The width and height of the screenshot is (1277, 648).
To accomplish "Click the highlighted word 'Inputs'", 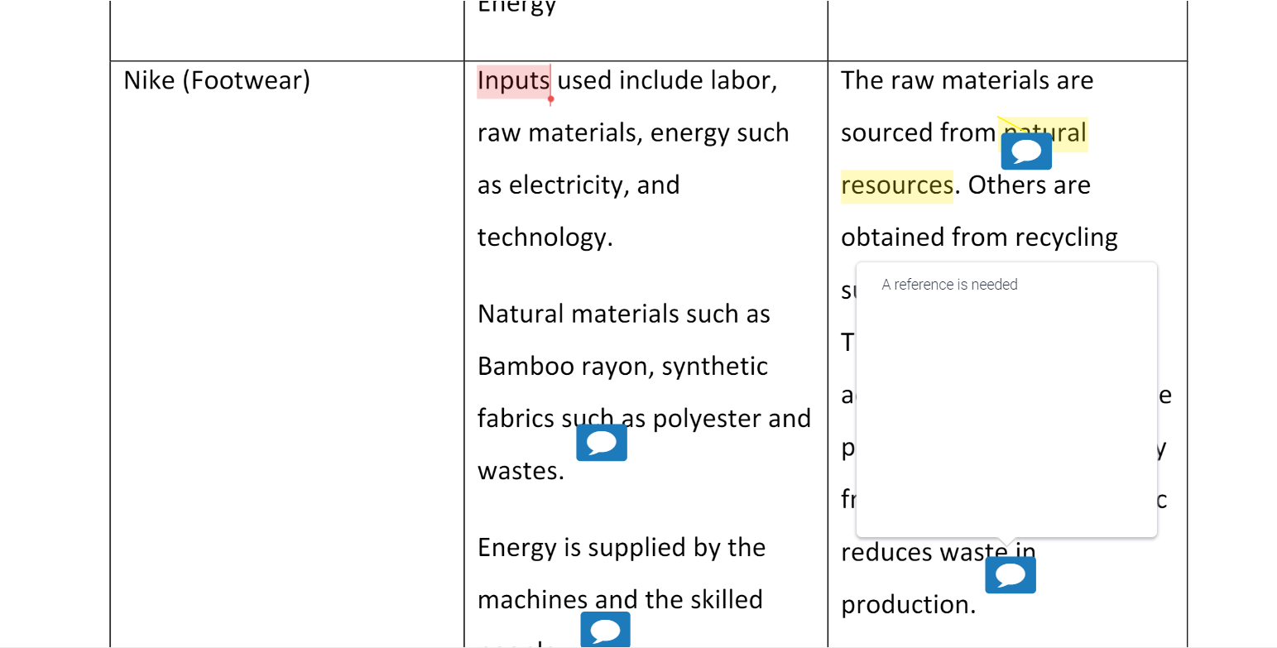I will [513, 81].
